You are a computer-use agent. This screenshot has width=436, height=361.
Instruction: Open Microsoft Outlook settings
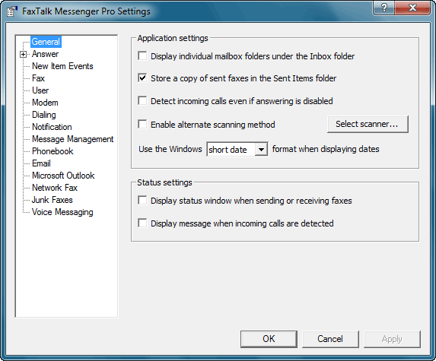point(63,176)
